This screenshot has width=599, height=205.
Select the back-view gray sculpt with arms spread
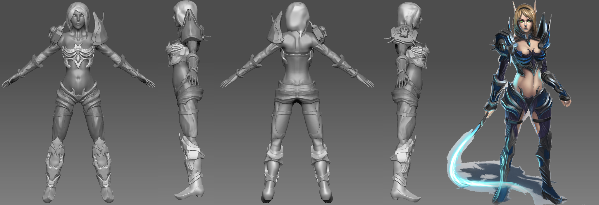coord(297,102)
